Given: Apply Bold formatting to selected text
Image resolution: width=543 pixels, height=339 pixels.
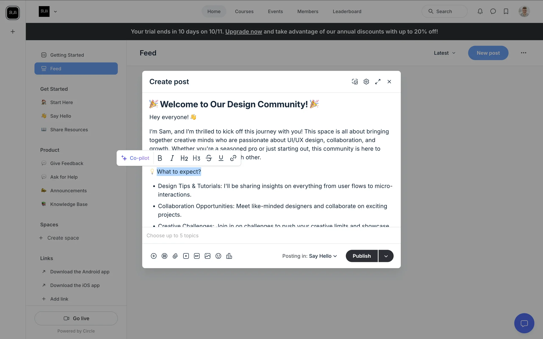Looking at the screenshot, I should coord(160,158).
